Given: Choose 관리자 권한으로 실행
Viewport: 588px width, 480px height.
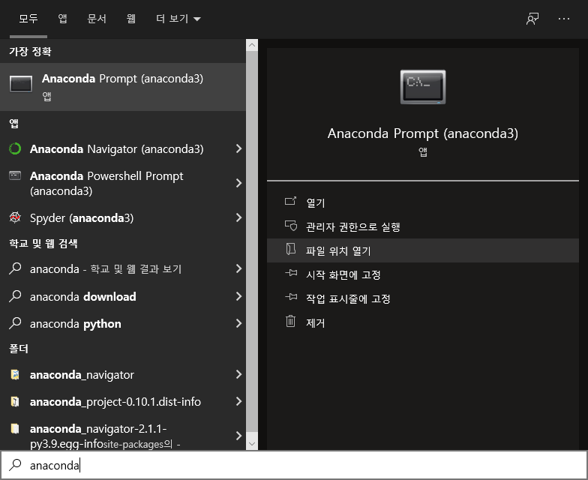Looking at the screenshot, I should (x=423, y=226).
